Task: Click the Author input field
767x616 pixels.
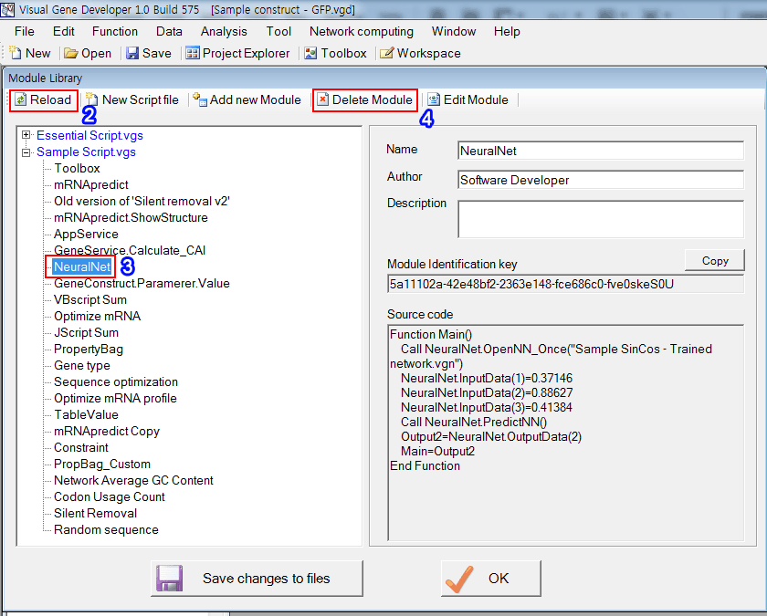Action: [x=601, y=180]
